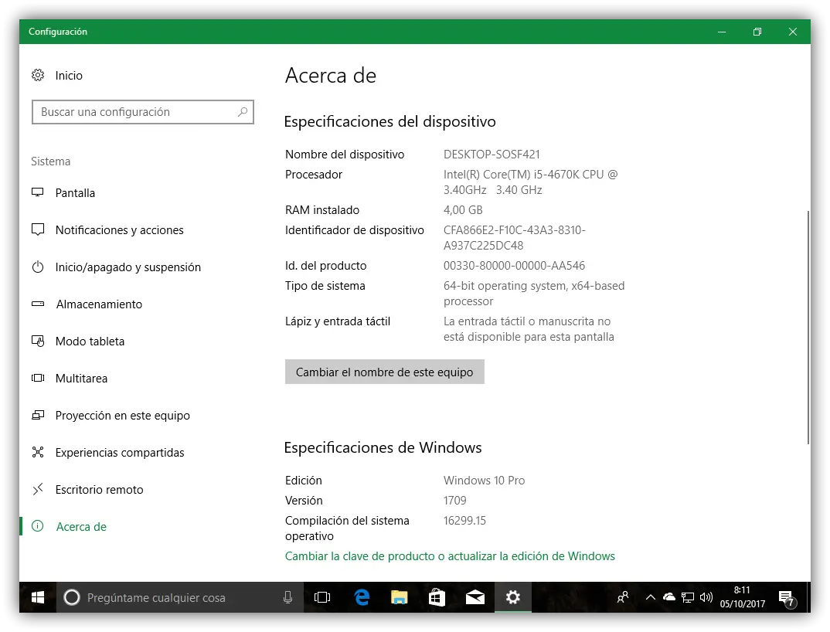
Task: Go to the Inicio settings home
Action: click(x=69, y=75)
